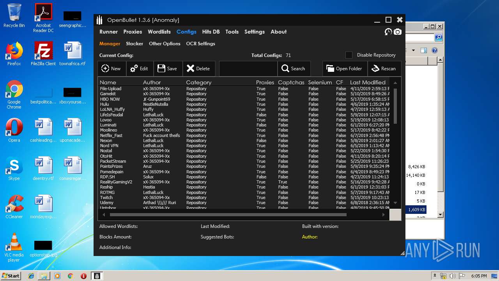Open the configs folder
499x281 pixels.
click(x=345, y=68)
